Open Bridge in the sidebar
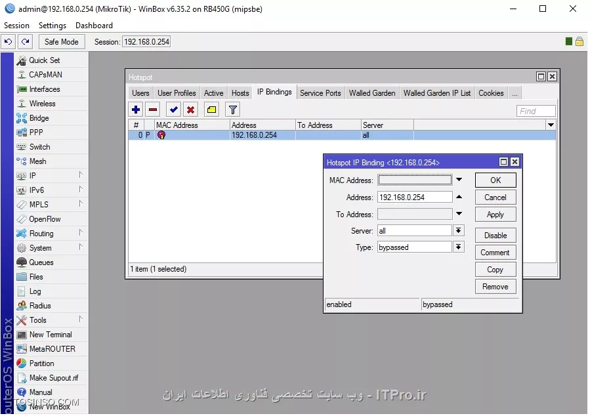 pos(51,118)
